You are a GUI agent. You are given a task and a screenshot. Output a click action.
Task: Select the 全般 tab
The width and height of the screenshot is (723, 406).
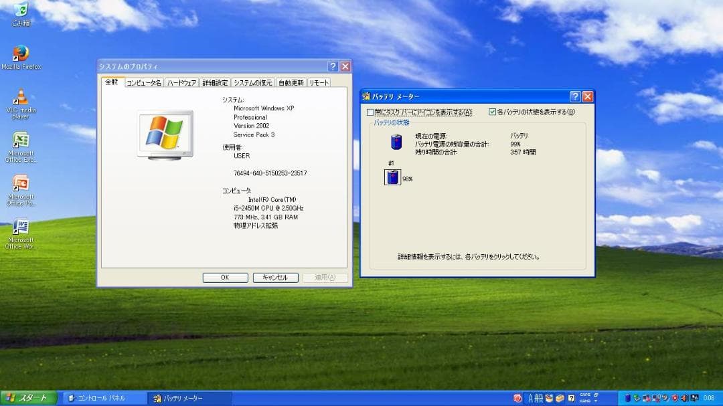pos(112,82)
